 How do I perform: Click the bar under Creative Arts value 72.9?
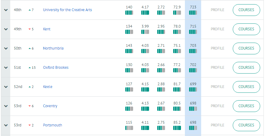click(x=177, y=13)
